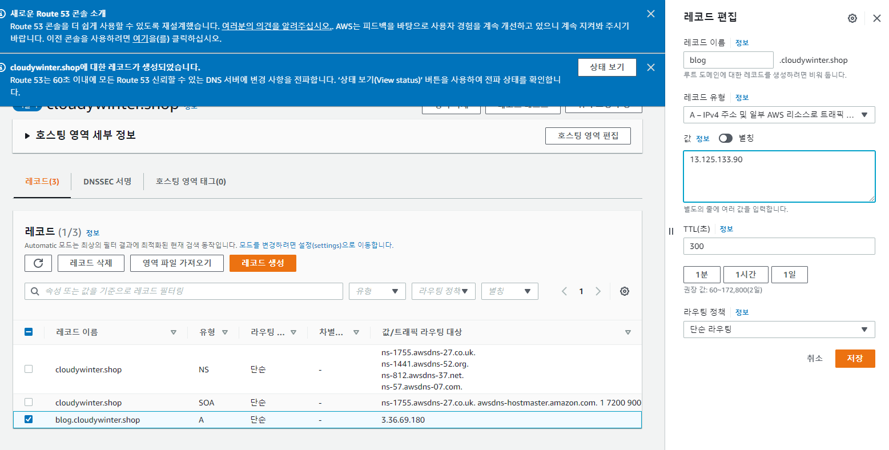Dismiss the record created notification
Image resolution: width=889 pixels, height=450 pixels.
651,67
